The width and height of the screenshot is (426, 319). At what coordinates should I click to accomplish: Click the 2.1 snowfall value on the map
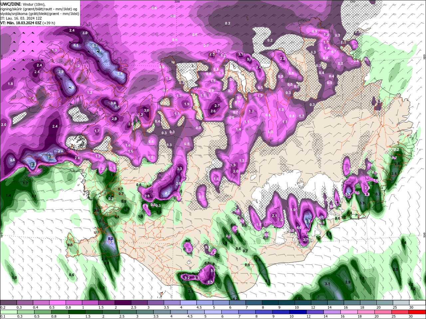(275, 216)
